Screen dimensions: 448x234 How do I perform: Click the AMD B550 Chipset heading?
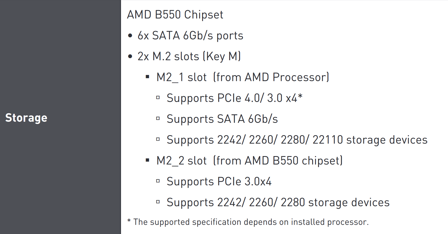pos(175,15)
